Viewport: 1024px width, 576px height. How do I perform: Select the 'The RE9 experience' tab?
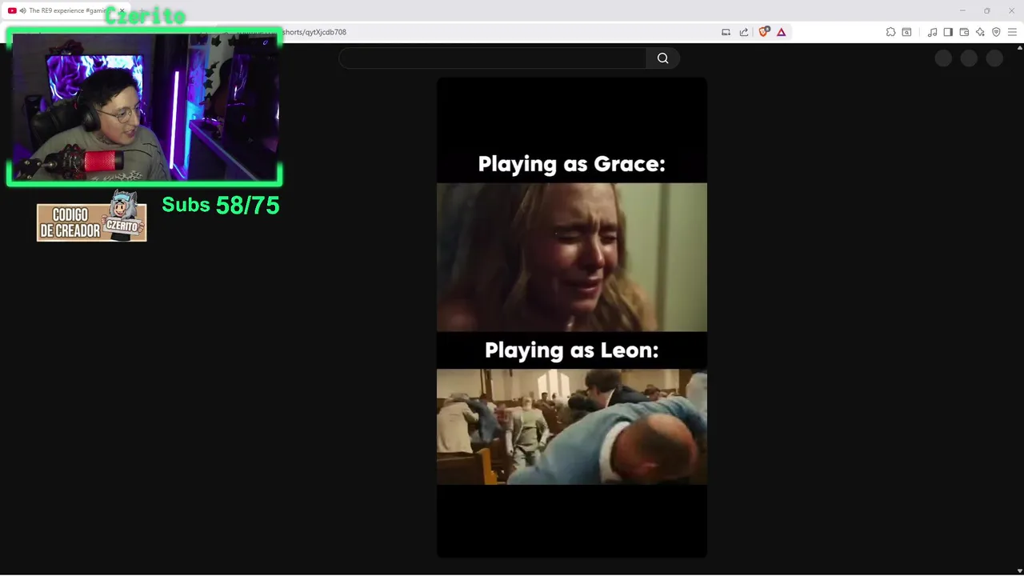[x=66, y=10]
